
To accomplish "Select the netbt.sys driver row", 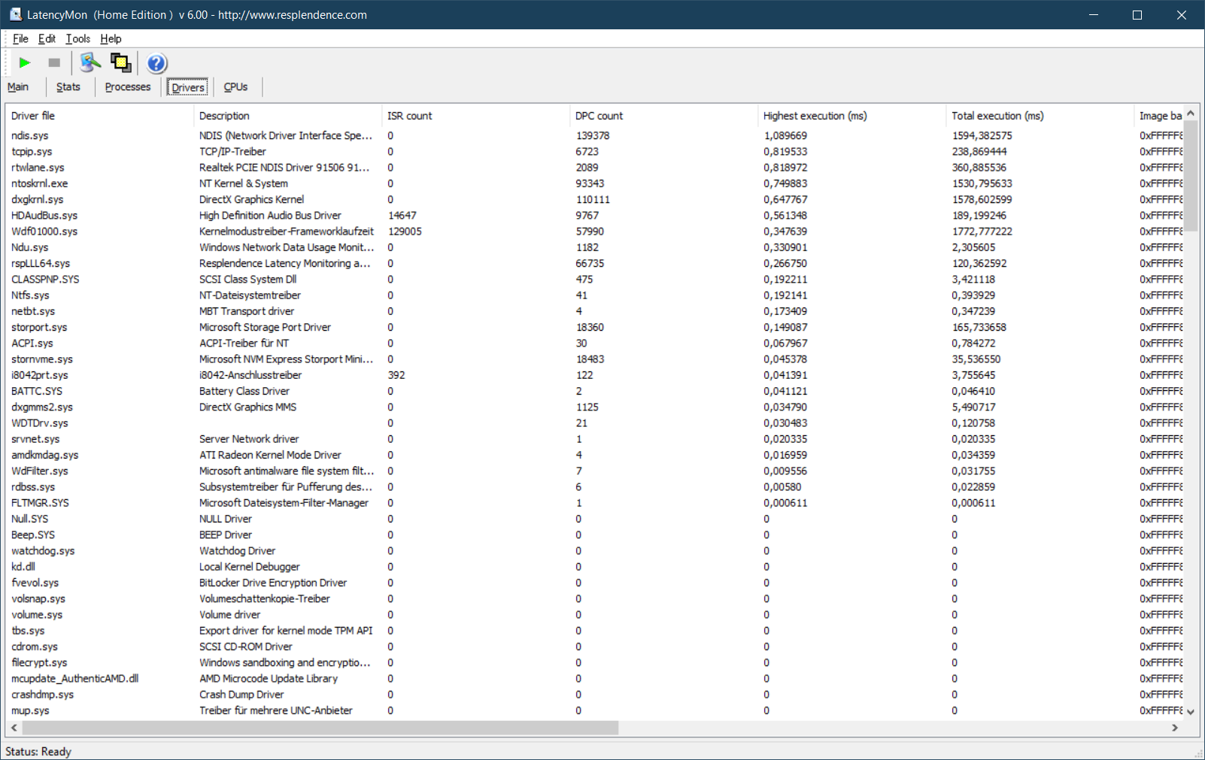I will (594, 311).
